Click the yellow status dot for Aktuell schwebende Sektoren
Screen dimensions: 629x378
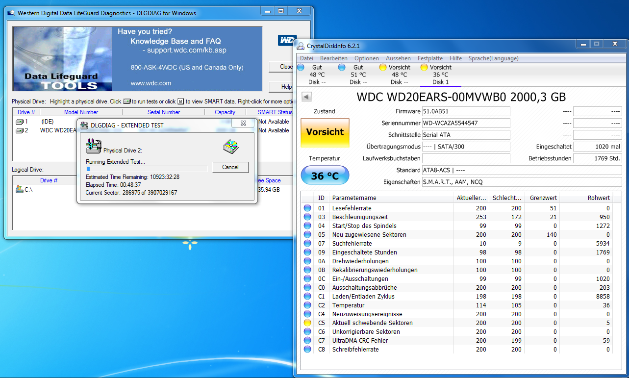[307, 323]
